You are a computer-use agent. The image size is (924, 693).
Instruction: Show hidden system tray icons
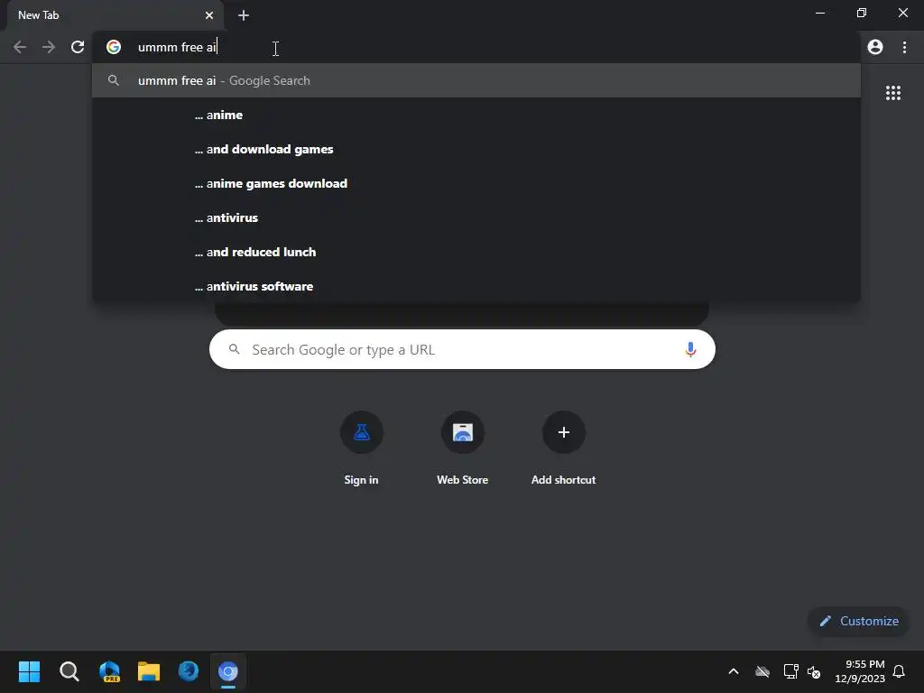tap(734, 671)
